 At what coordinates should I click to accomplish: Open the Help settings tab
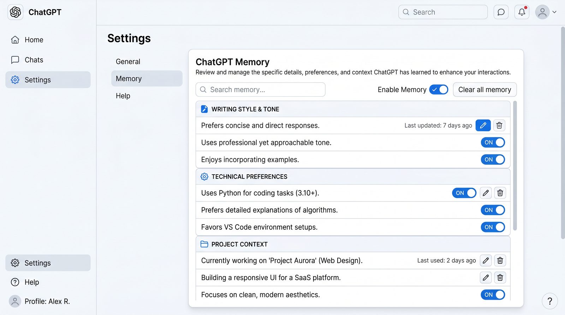(147, 96)
